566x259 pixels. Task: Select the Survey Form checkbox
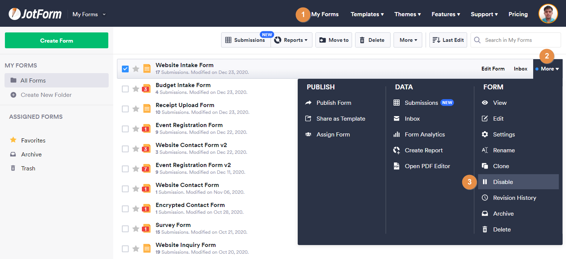pos(125,229)
